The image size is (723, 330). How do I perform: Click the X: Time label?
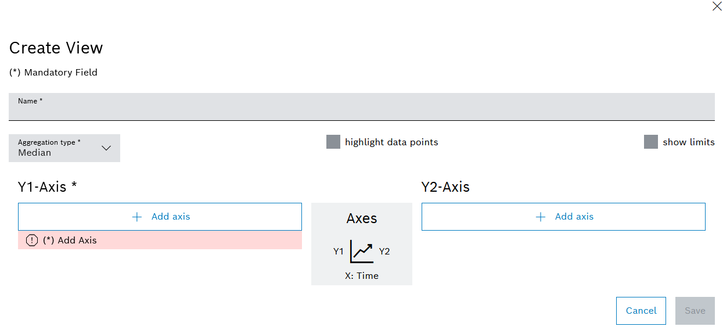[x=362, y=276]
